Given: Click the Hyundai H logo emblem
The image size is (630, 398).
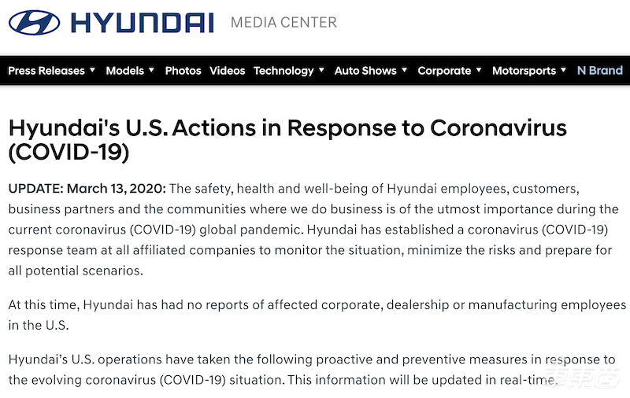Looking at the screenshot, I should (x=35, y=22).
